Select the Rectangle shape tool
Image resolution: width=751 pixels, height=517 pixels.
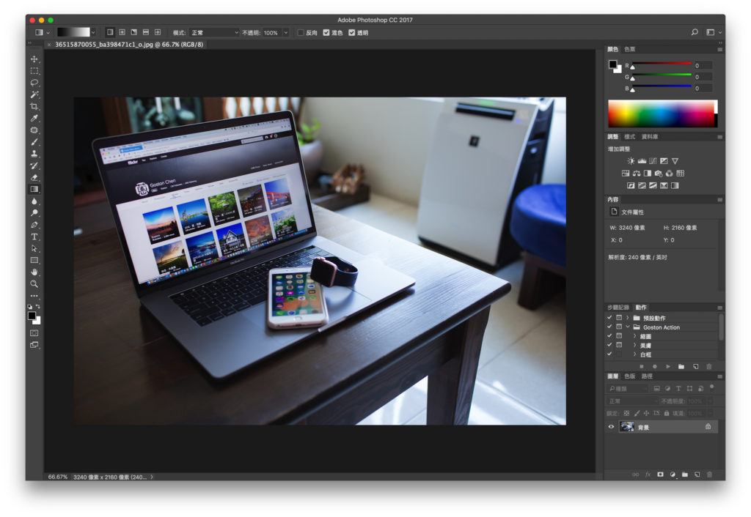(x=34, y=260)
